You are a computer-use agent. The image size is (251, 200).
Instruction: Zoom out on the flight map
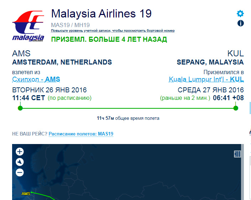tap(20, 173)
